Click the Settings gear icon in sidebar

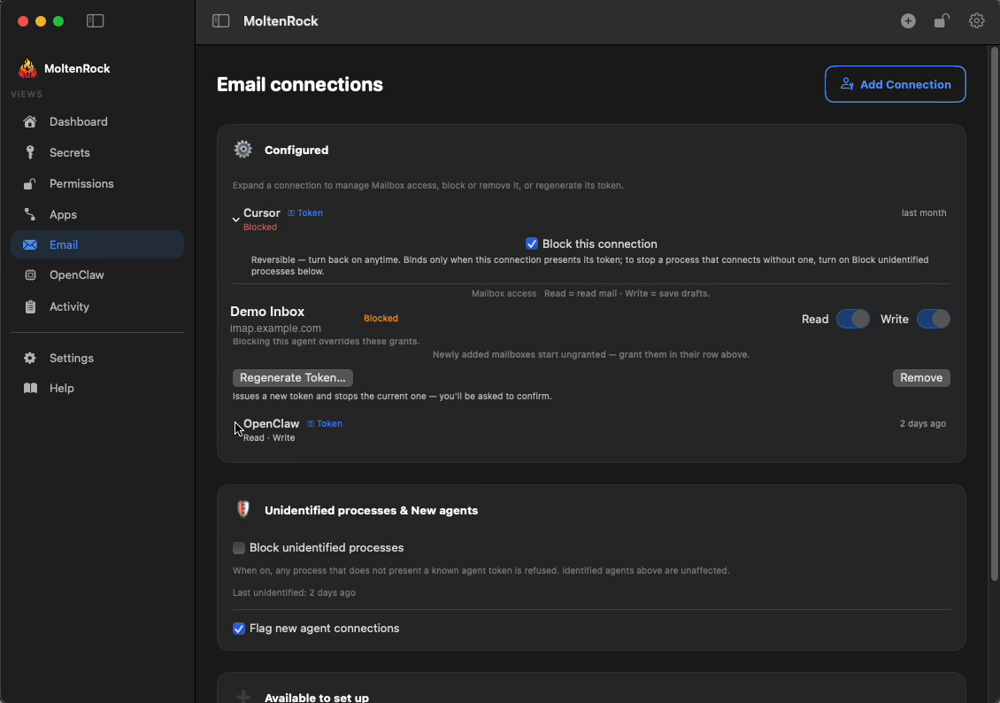click(x=29, y=358)
